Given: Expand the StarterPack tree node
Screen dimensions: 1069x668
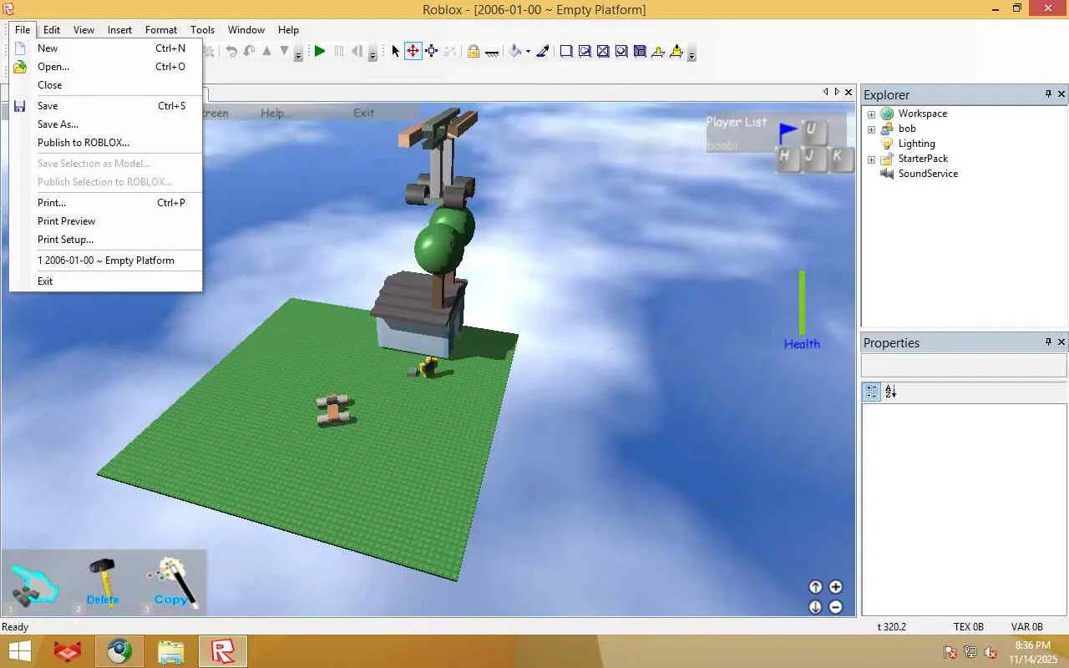Looking at the screenshot, I should 871,159.
